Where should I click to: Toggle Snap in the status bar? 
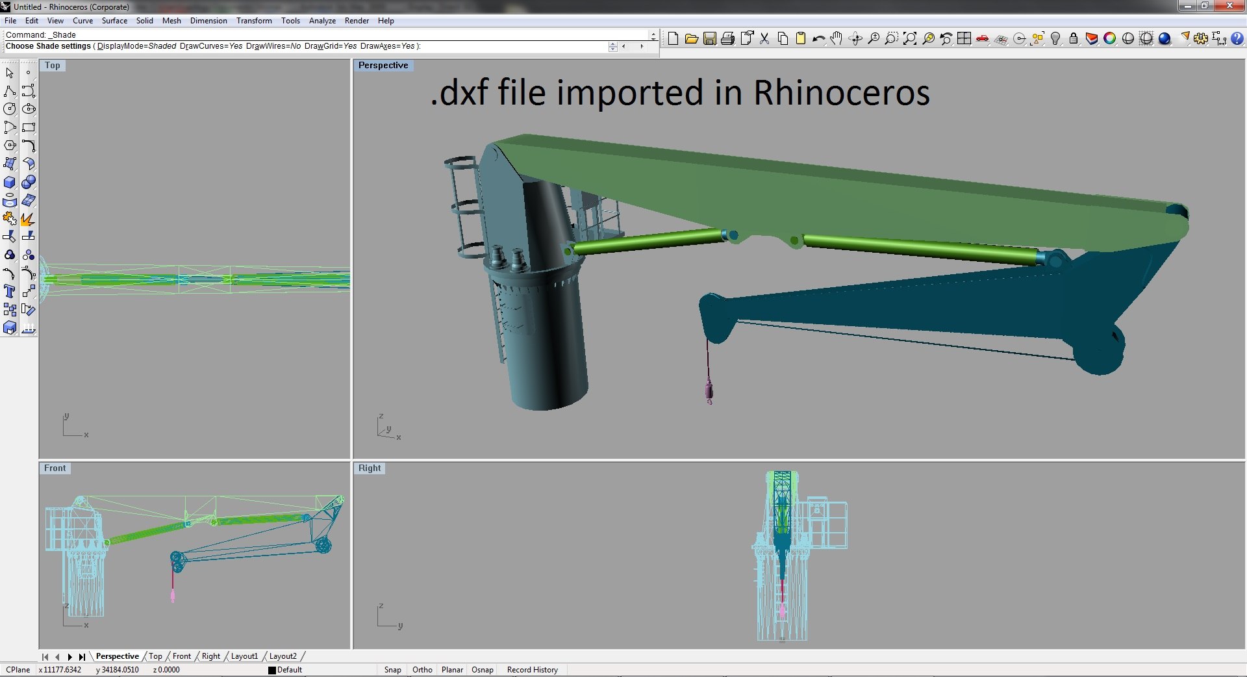point(392,670)
